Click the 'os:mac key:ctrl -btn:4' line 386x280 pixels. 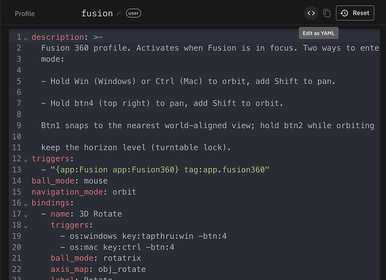coord(117,247)
